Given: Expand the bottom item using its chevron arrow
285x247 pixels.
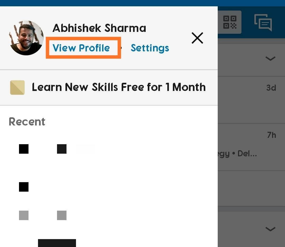Looking at the screenshot, I should click(270, 229).
